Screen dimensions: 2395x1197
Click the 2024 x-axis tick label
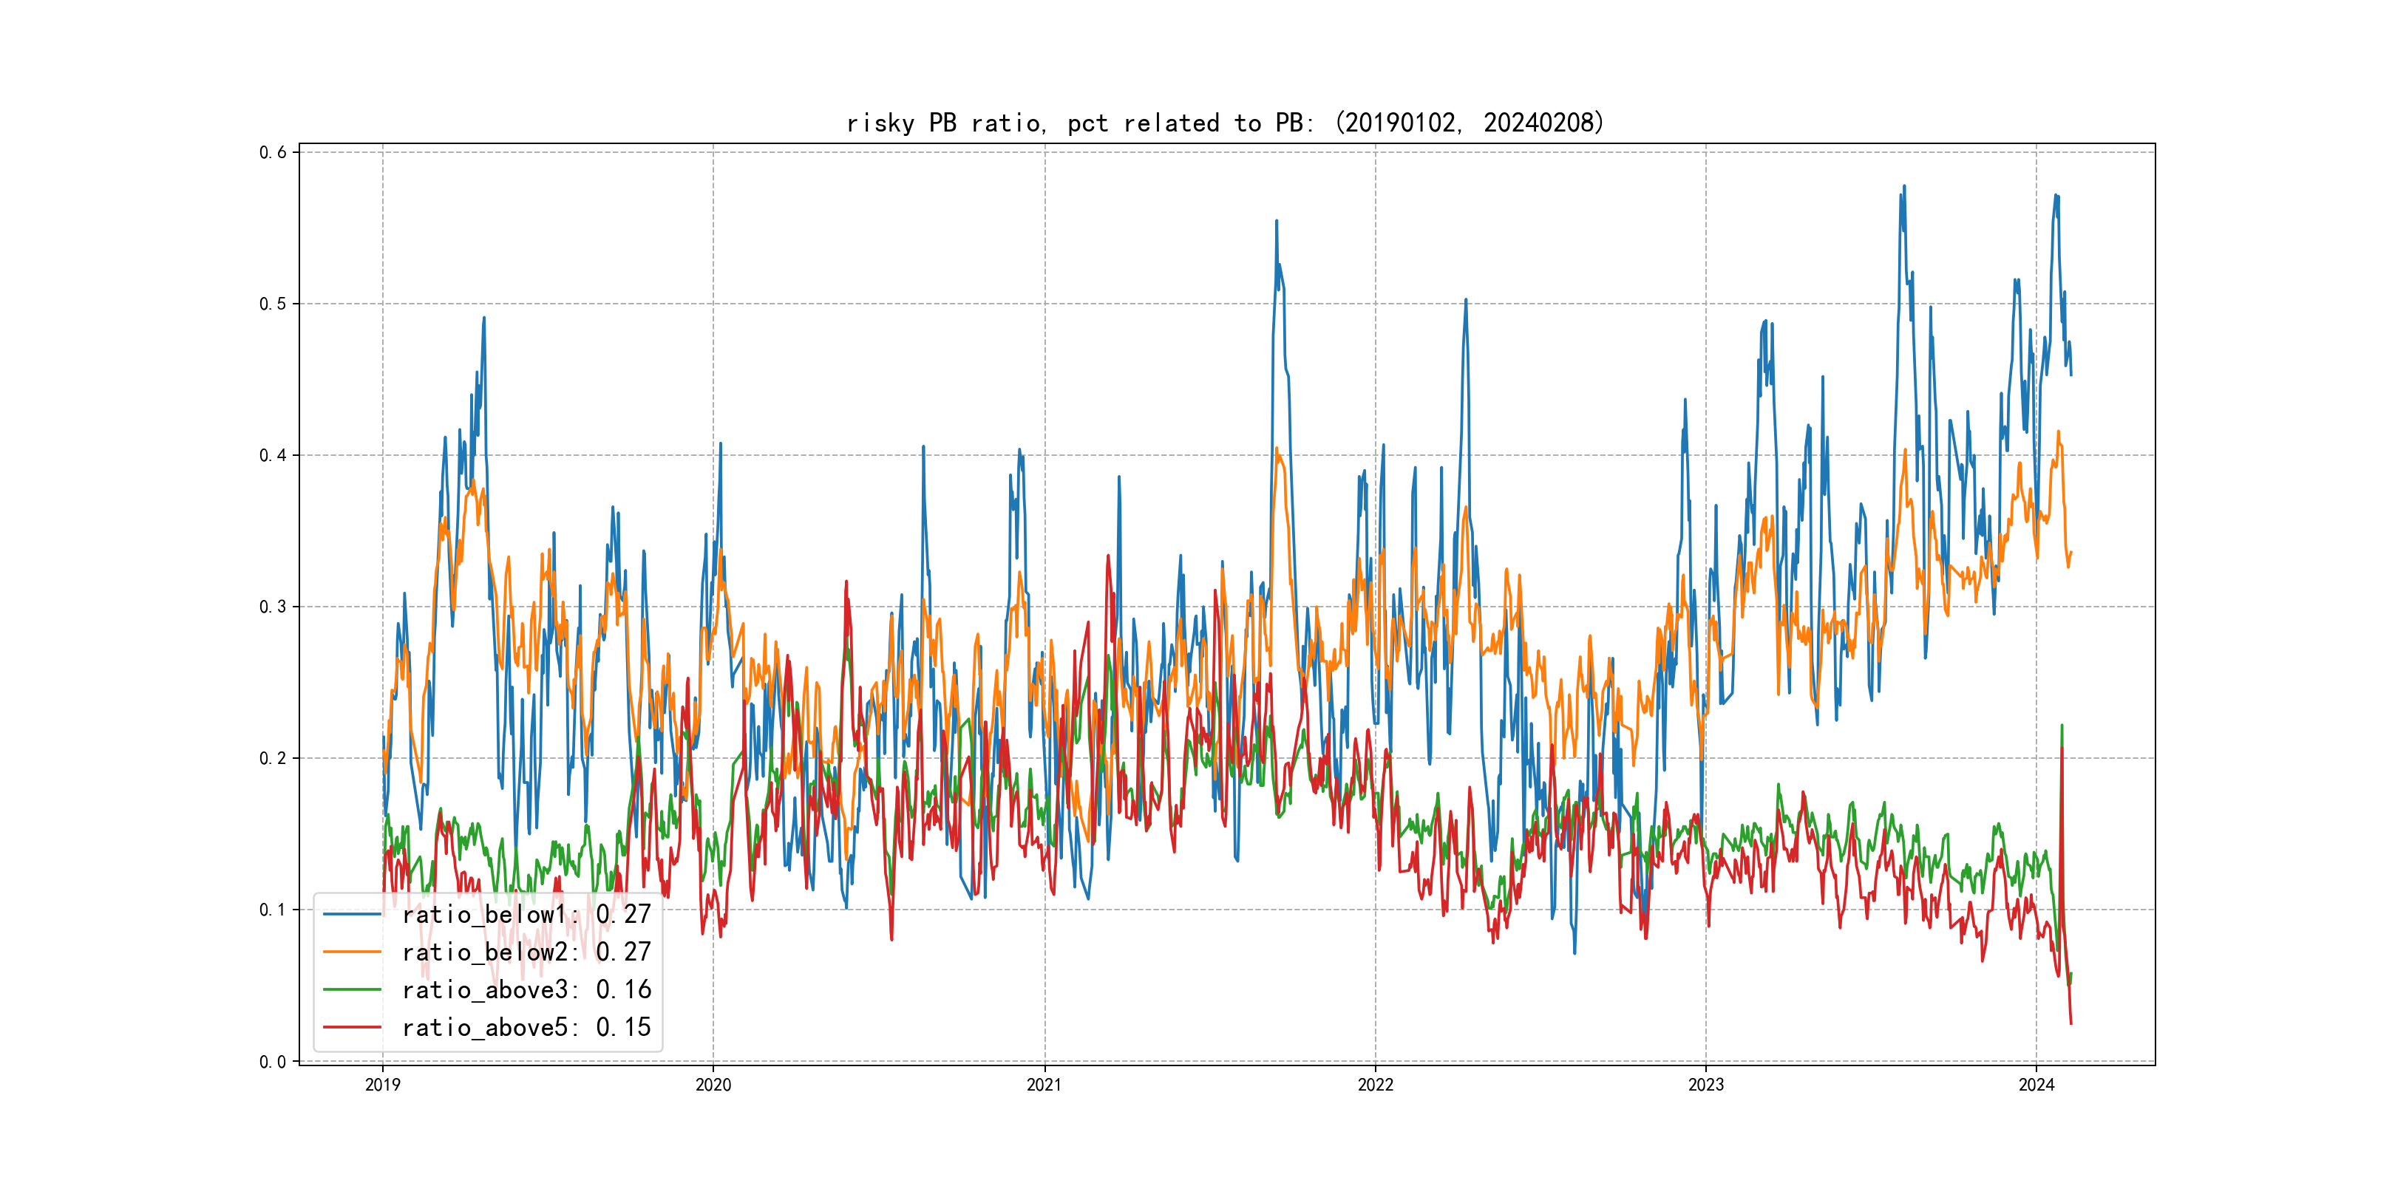click(2036, 1085)
